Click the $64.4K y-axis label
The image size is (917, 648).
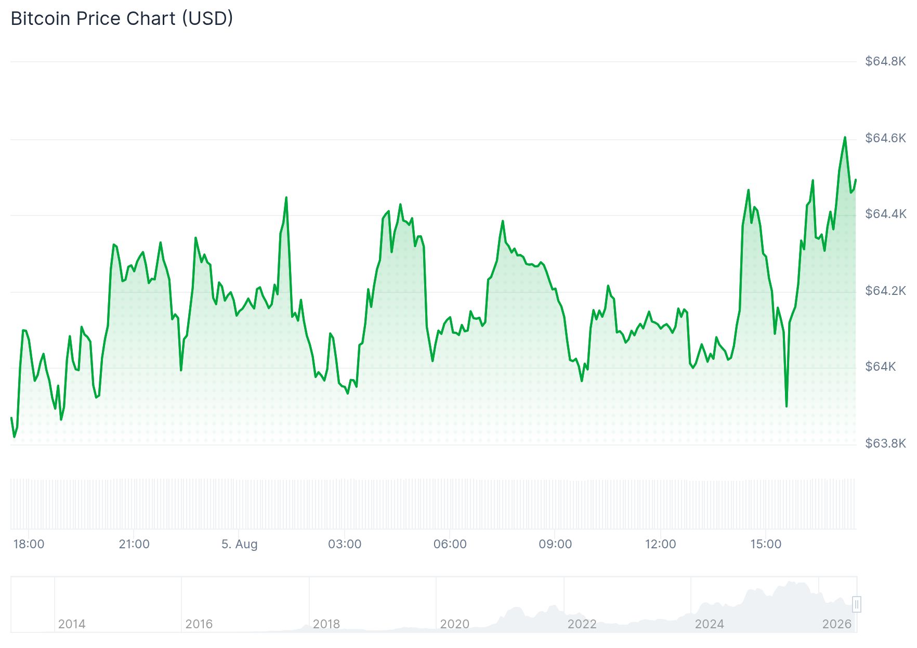tap(885, 214)
